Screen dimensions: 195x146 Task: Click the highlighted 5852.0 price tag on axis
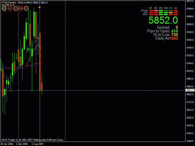(x=190, y=90)
